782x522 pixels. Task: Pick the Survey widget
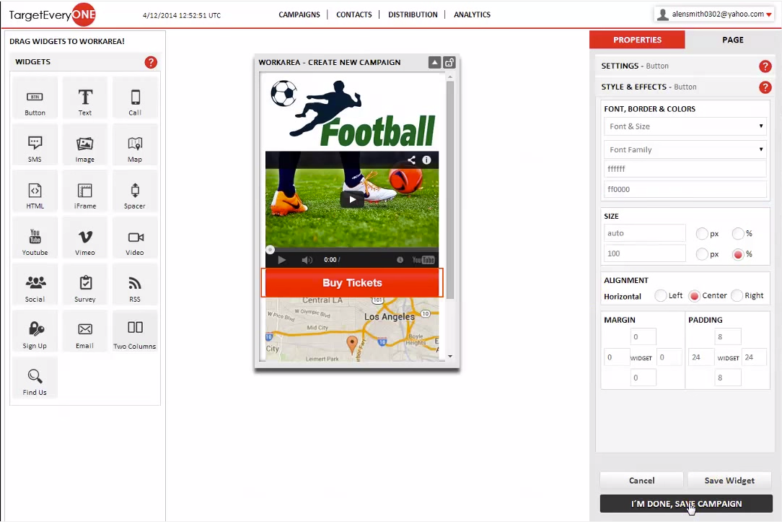coord(84,284)
